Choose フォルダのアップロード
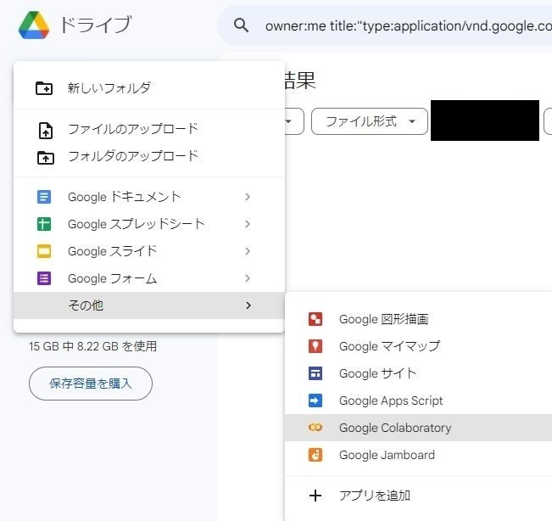The height and width of the screenshot is (521, 552). click(149, 157)
